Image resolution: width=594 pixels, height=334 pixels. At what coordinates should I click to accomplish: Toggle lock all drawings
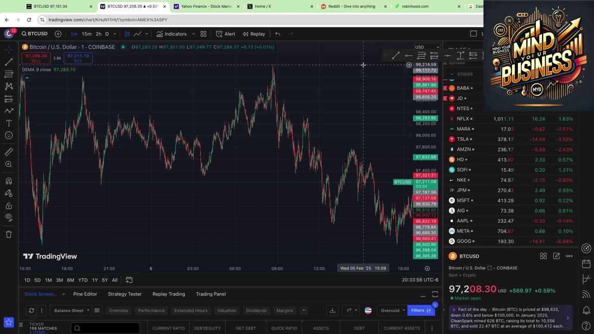(8, 206)
